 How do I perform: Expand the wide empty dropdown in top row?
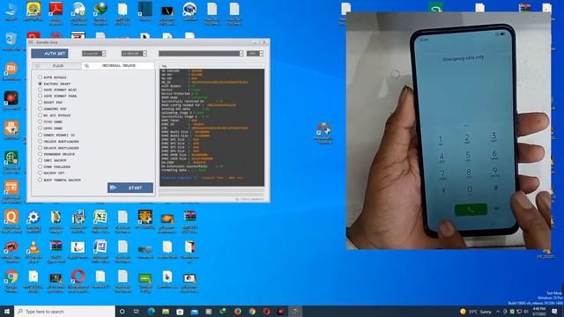[x=201, y=54]
